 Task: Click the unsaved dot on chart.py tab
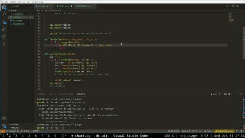pos(71,6)
